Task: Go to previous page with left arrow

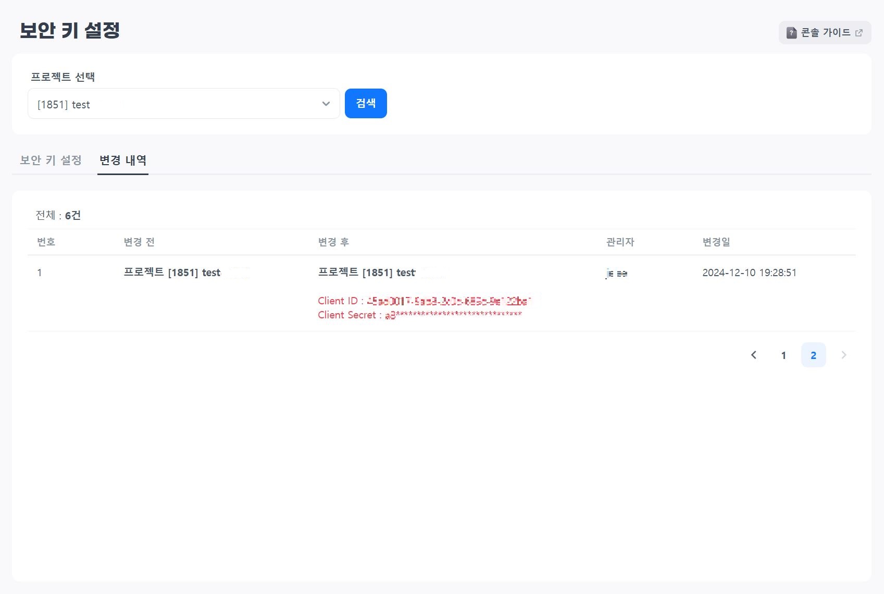Action: click(754, 355)
